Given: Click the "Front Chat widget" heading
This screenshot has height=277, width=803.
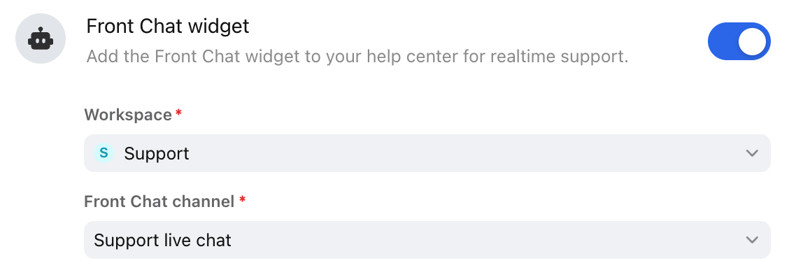Looking at the screenshot, I should coord(167,26).
